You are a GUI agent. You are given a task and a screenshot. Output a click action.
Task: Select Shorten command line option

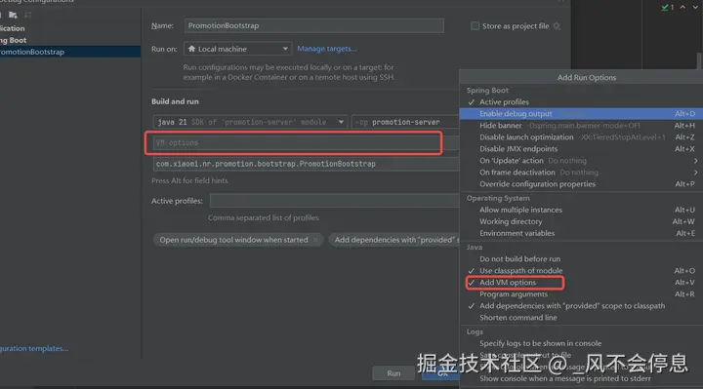coord(581,318)
